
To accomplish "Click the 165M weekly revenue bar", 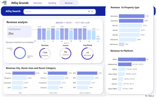I will [x=62, y=34].
